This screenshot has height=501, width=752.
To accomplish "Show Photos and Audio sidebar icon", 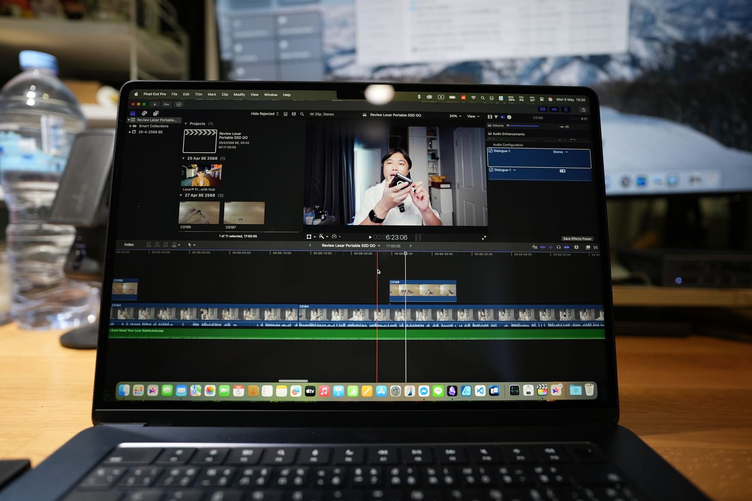I will tap(144, 113).
